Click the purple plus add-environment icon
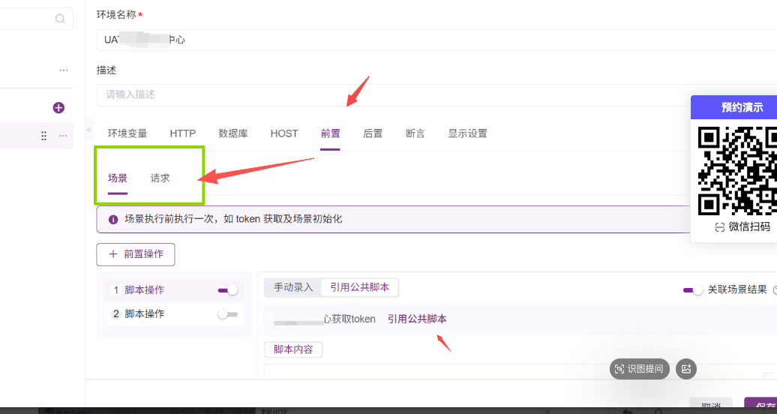Image resolution: width=777 pixels, height=414 pixels. pyautogui.click(x=58, y=108)
